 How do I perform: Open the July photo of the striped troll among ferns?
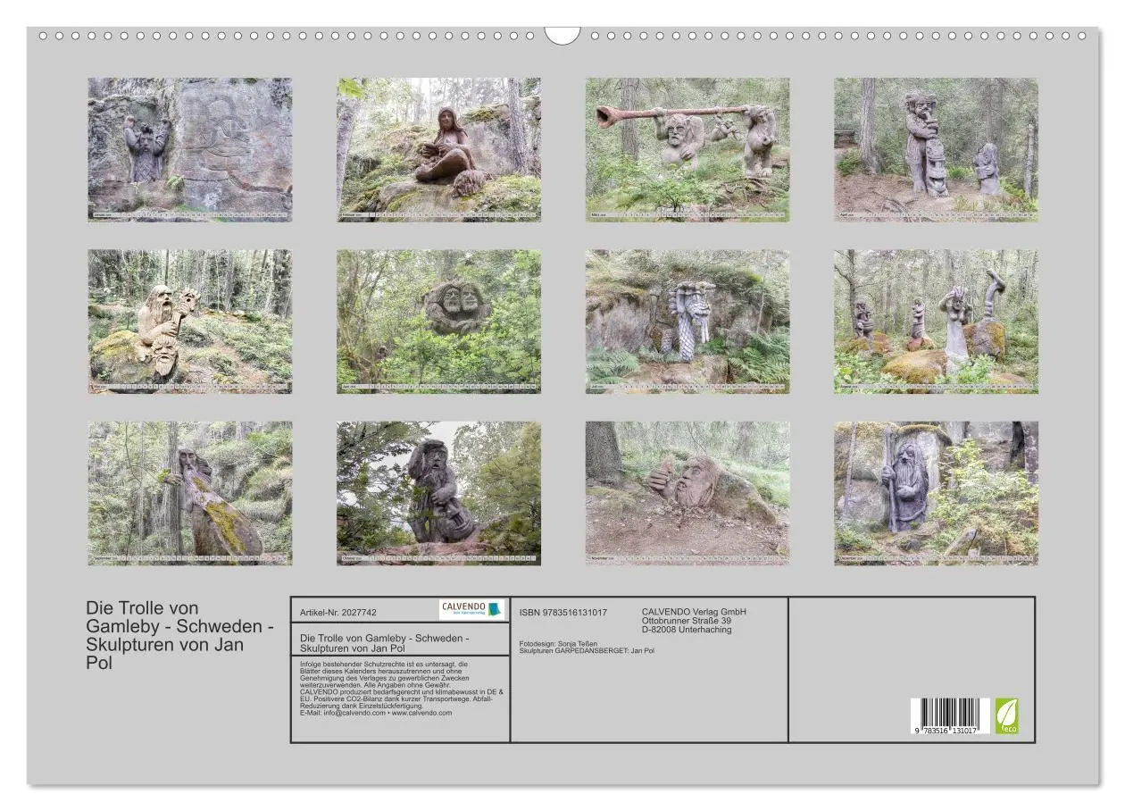687,322
